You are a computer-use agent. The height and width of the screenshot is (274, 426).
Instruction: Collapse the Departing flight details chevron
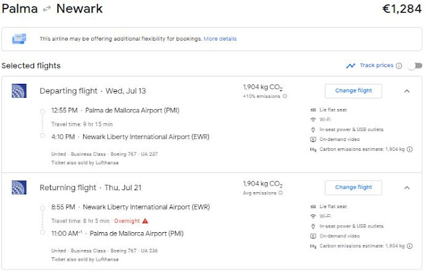[x=407, y=91]
